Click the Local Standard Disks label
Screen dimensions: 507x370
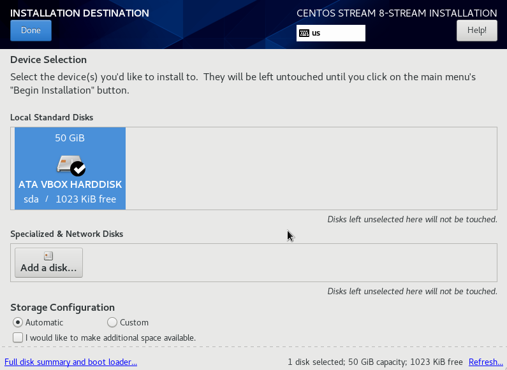52,117
